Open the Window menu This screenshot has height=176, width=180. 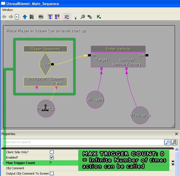8,10
